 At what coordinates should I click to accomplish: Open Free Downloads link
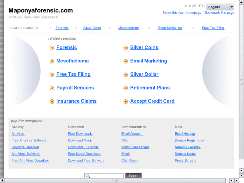80,134
